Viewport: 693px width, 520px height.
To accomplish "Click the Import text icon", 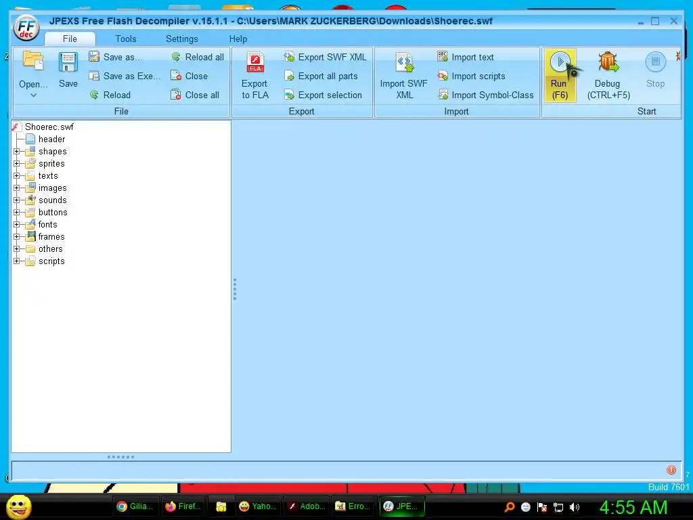I will [x=443, y=56].
